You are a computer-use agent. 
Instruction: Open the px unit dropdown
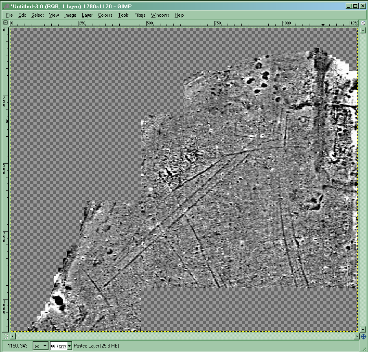coord(40,346)
